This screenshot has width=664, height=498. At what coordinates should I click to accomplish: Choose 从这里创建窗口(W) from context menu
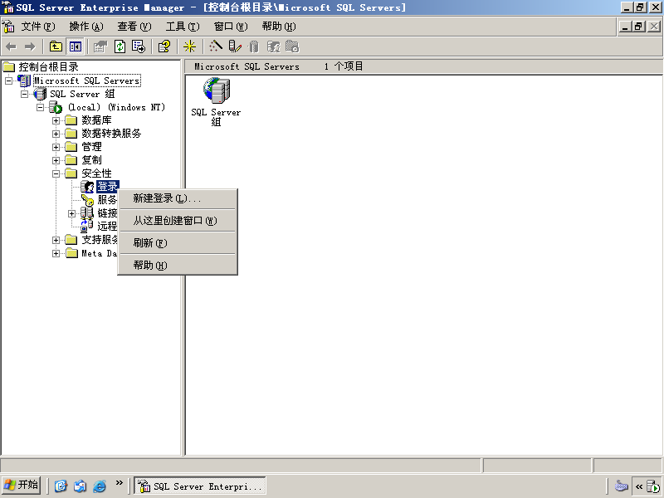(x=178, y=220)
